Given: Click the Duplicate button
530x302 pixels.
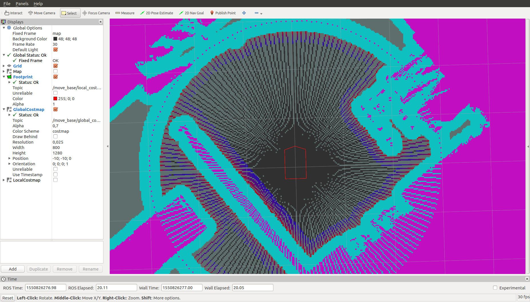Looking at the screenshot, I should tap(39, 269).
